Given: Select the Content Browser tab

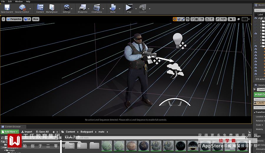Looking at the screenshot, I should click(13, 127).
